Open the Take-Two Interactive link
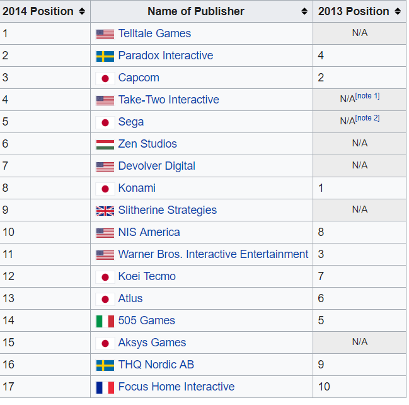409x405 pixels. [168, 100]
